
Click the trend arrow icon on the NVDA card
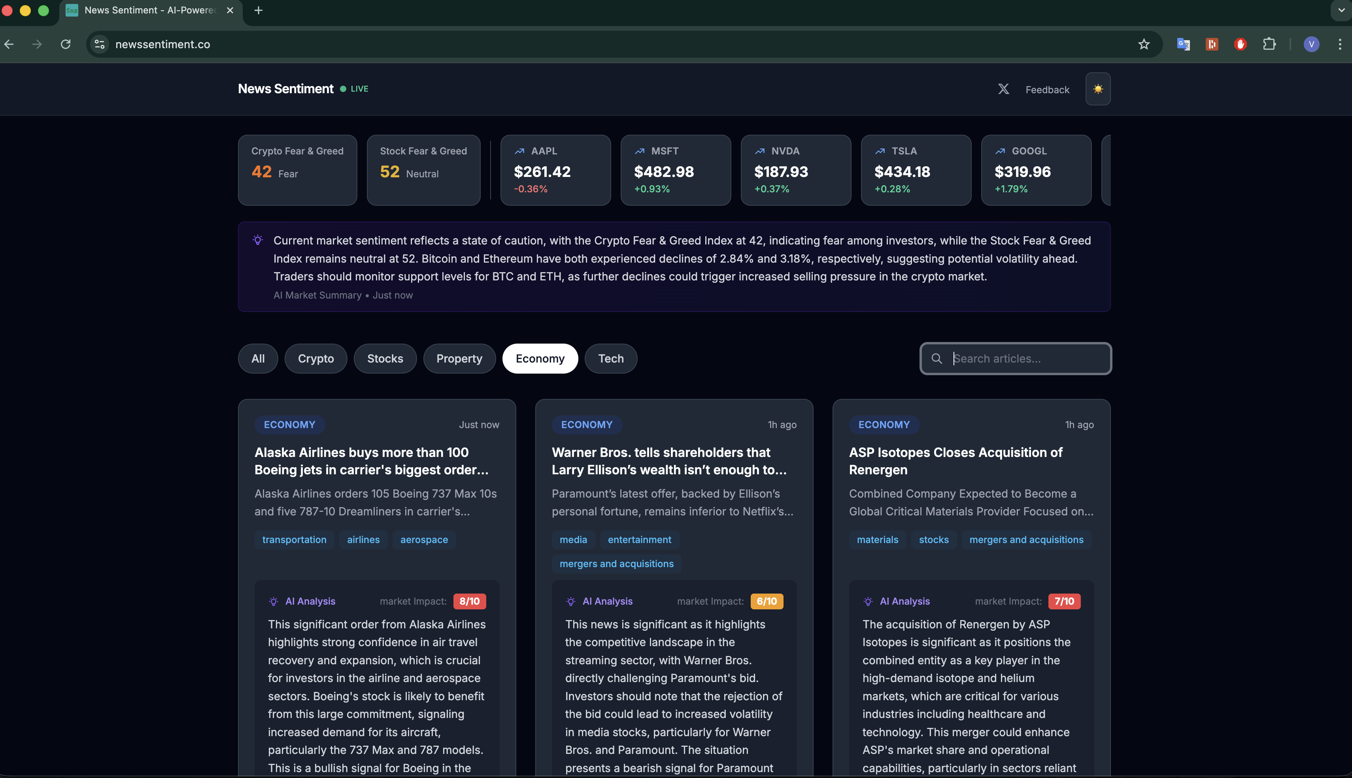click(760, 151)
